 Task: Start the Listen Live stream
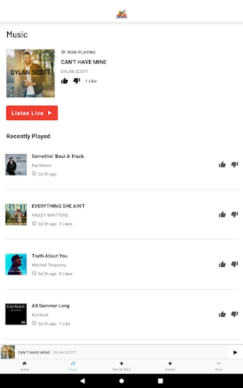pos(32,113)
